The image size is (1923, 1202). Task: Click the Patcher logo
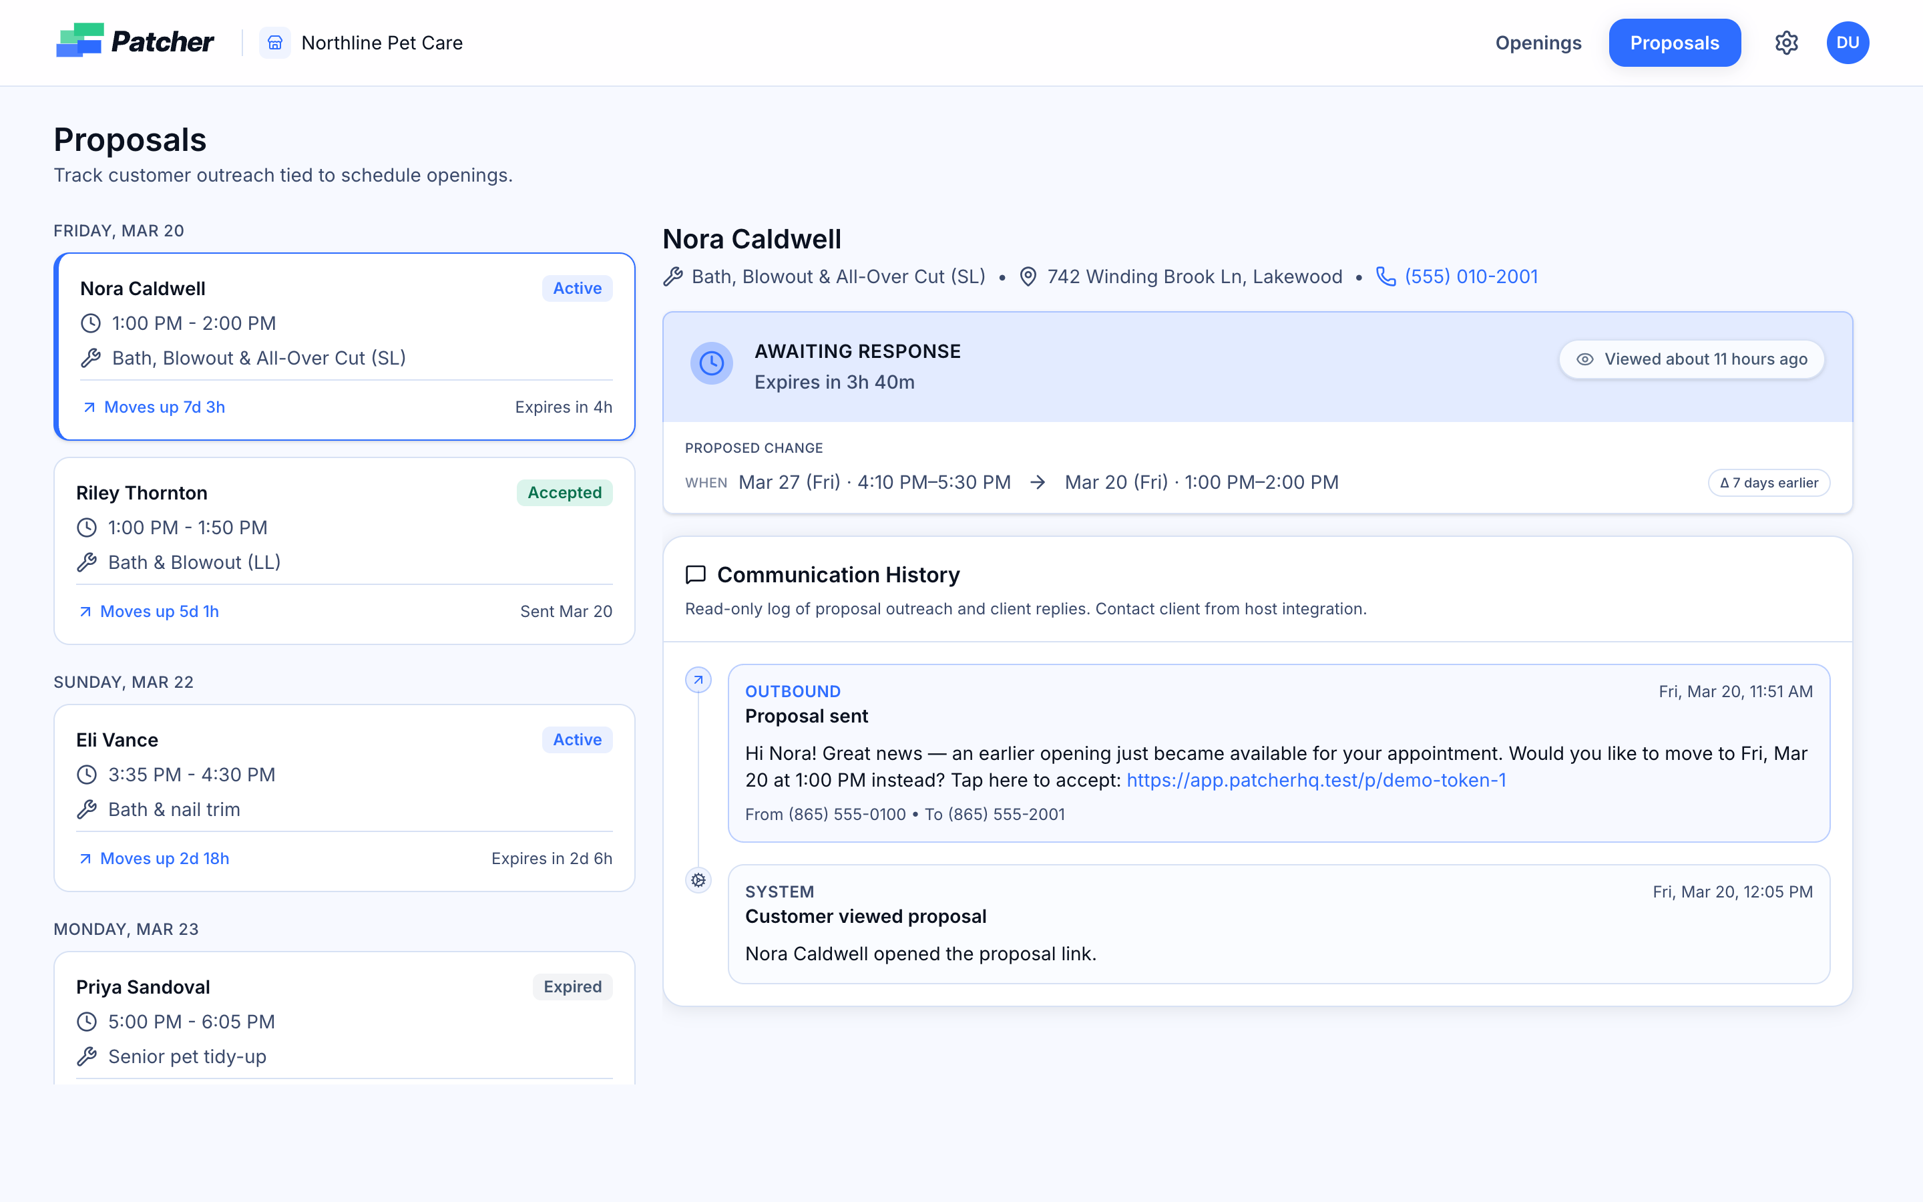pyautogui.click(x=134, y=41)
